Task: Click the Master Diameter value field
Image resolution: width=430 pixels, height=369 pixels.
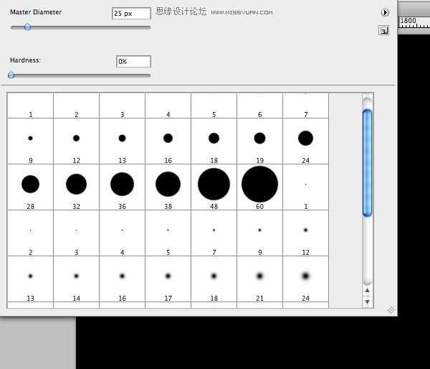Action: (x=131, y=13)
